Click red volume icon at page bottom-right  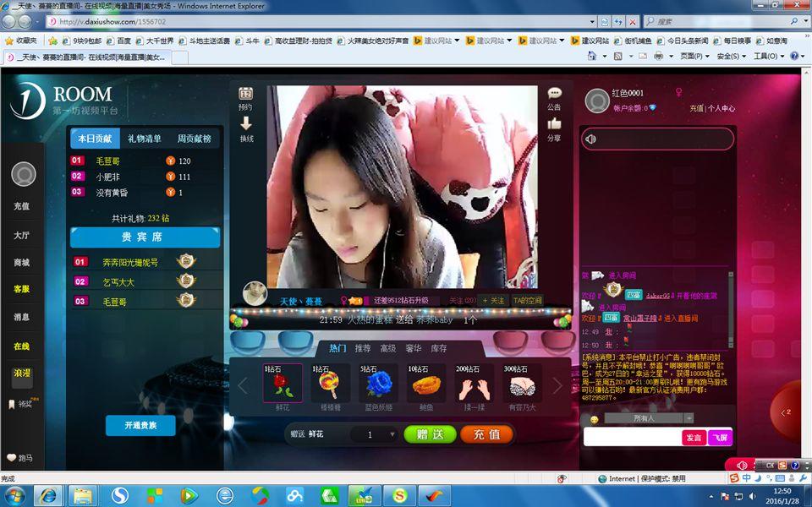(x=742, y=465)
